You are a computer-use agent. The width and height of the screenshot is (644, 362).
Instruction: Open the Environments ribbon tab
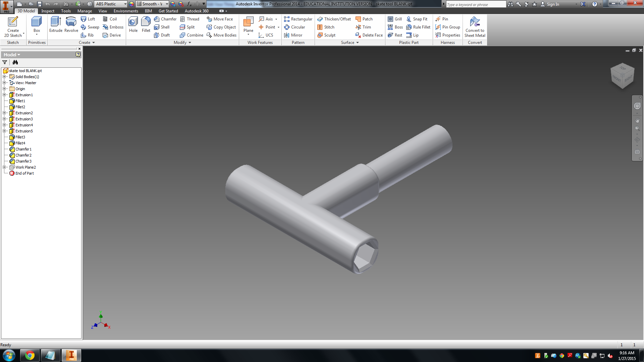click(126, 11)
